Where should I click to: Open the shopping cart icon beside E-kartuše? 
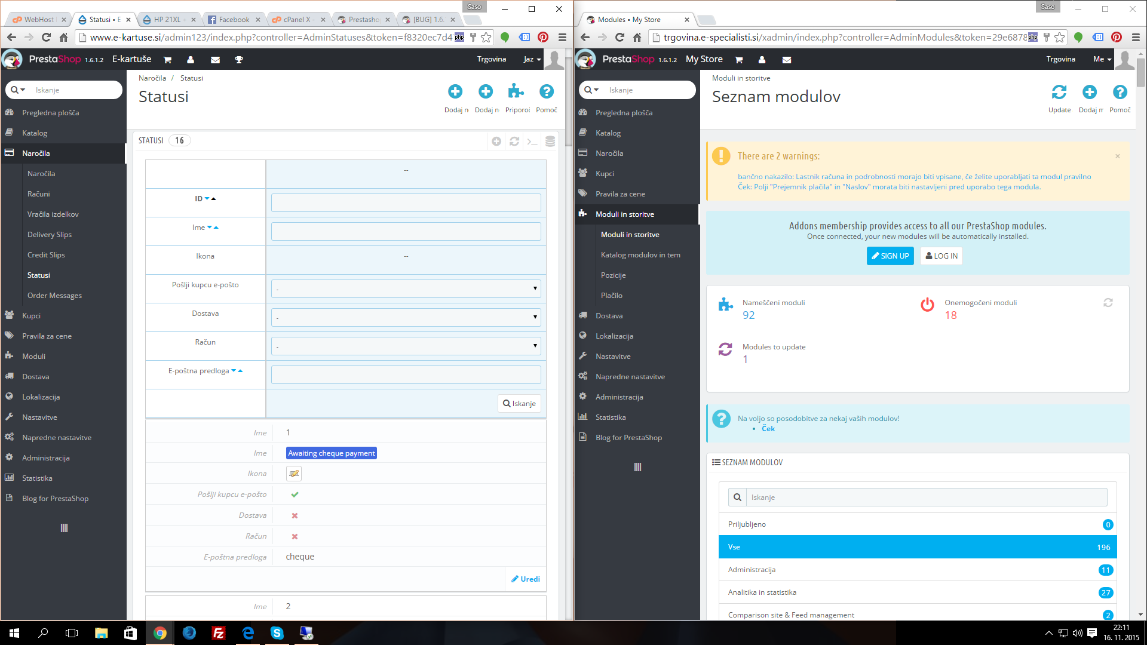pos(167,60)
